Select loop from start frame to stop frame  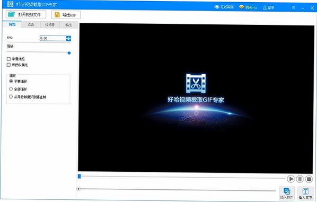click(x=11, y=96)
